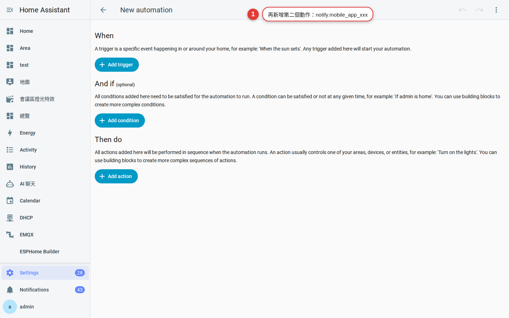Go back using the arrow icon

tap(103, 10)
